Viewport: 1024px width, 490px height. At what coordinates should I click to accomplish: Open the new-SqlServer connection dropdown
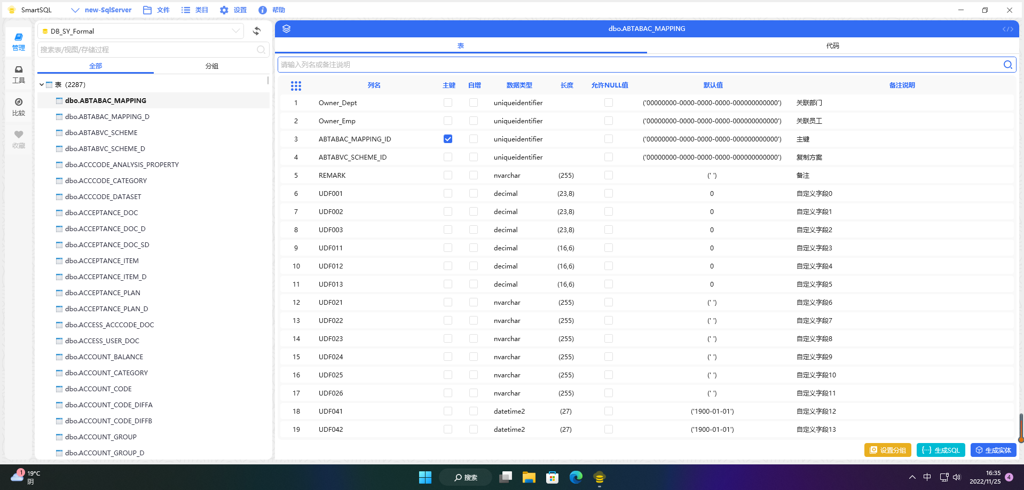pos(101,10)
